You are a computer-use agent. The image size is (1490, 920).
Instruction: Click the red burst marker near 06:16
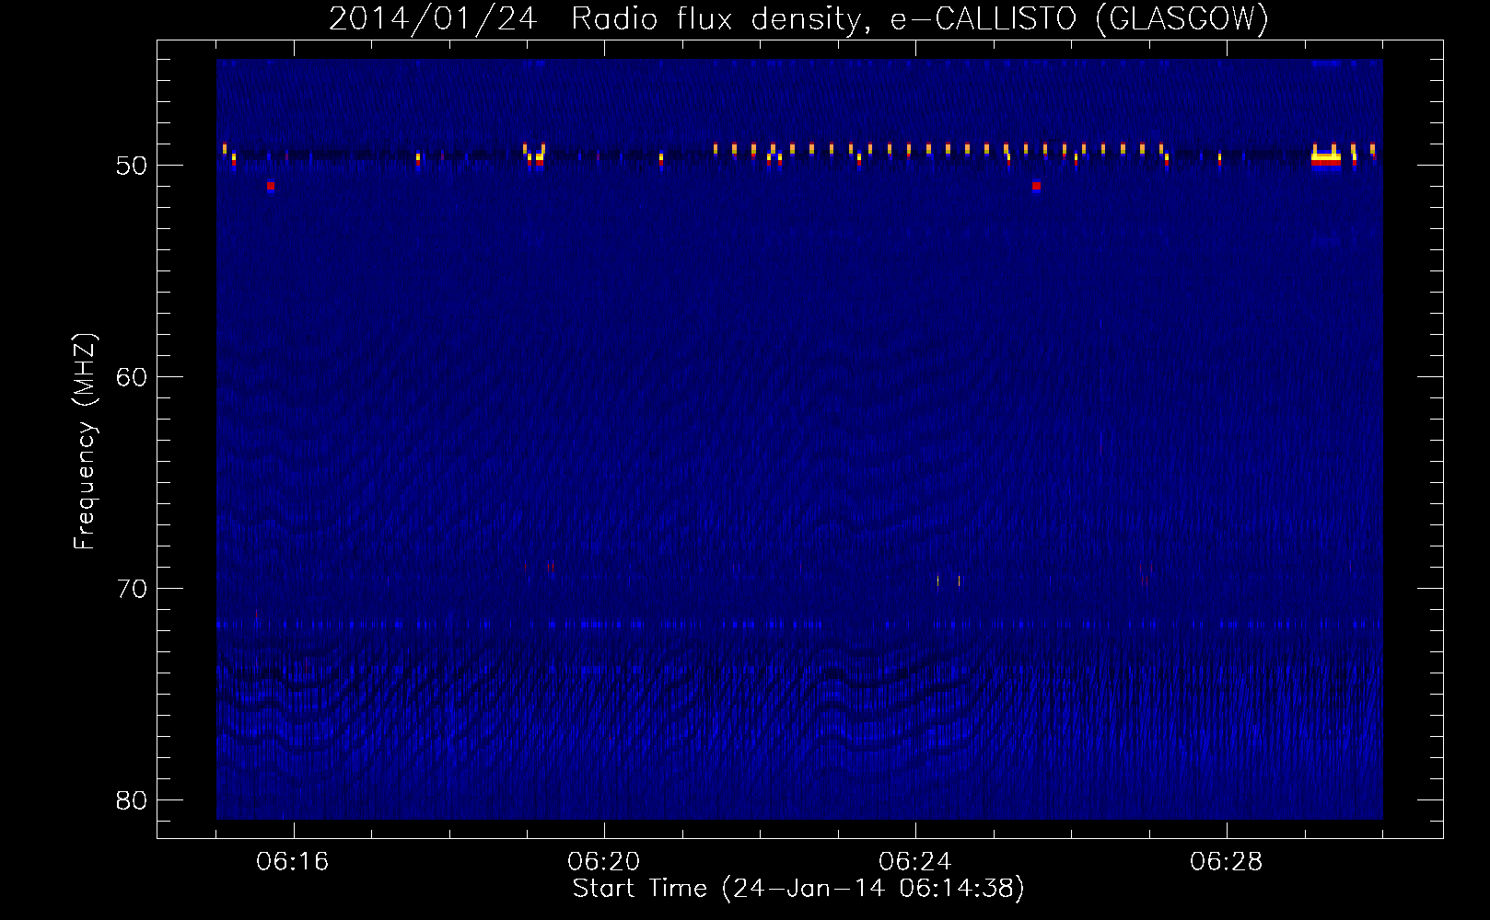coord(270,186)
